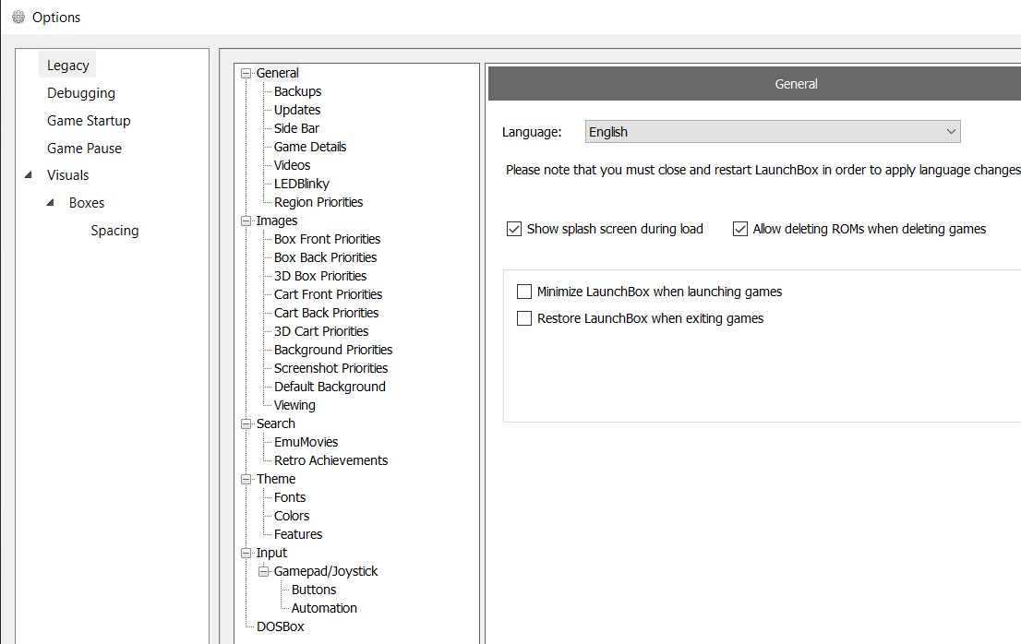Open Box Back Priorities
1021x644 pixels.
[x=325, y=256]
